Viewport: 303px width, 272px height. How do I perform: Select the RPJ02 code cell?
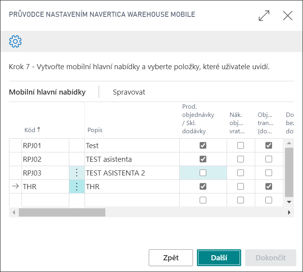tap(45, 159)
